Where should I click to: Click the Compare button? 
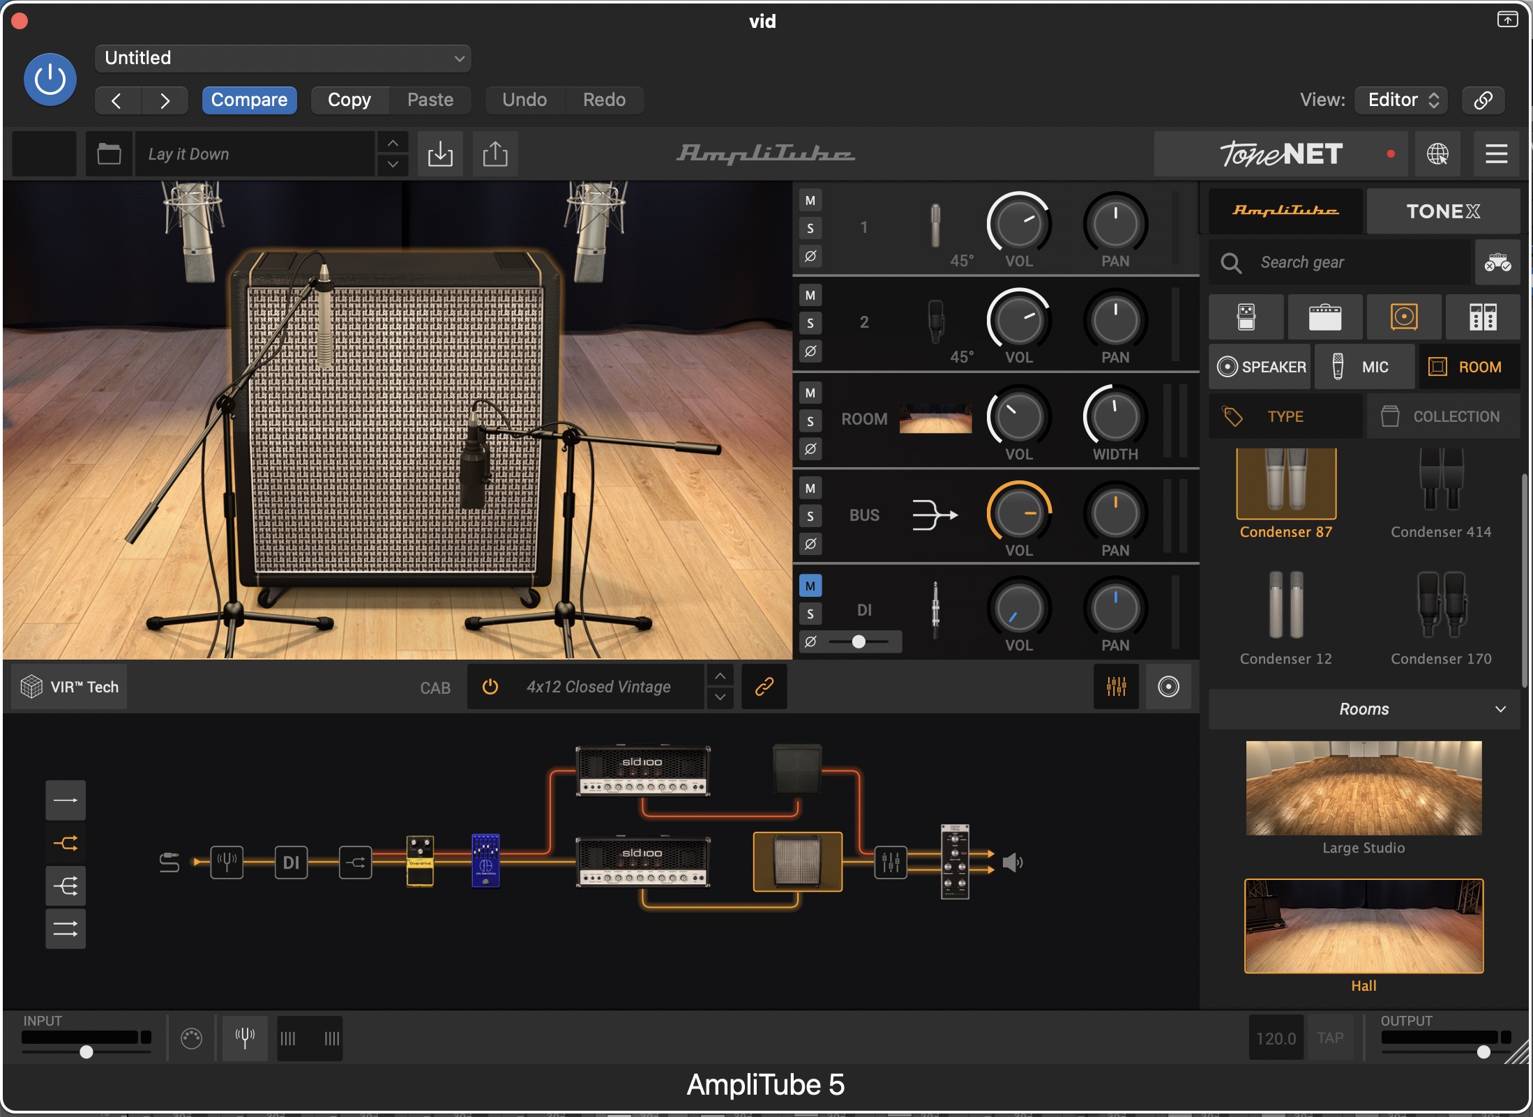(x=249, y=100)
